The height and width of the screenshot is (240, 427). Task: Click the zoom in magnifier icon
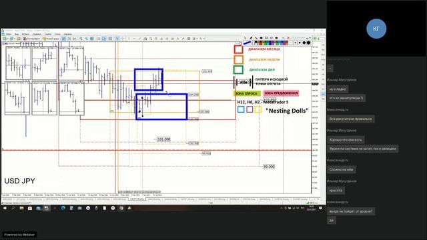pos(81,39)
